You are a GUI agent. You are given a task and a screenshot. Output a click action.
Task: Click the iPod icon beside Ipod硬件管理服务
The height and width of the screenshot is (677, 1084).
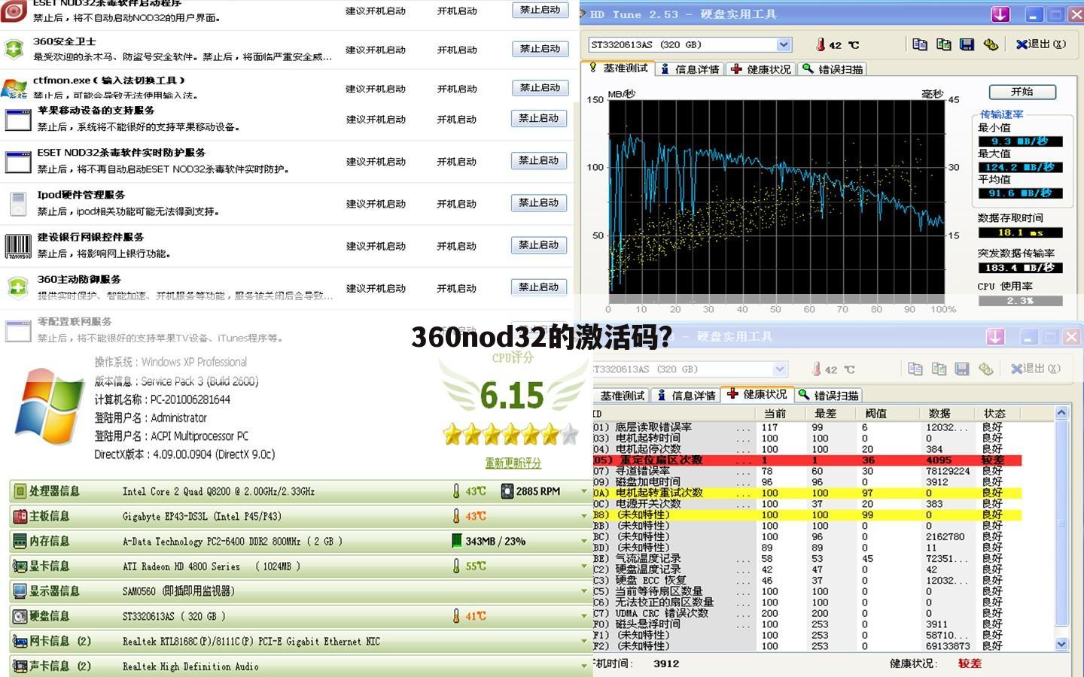point(17,203)
